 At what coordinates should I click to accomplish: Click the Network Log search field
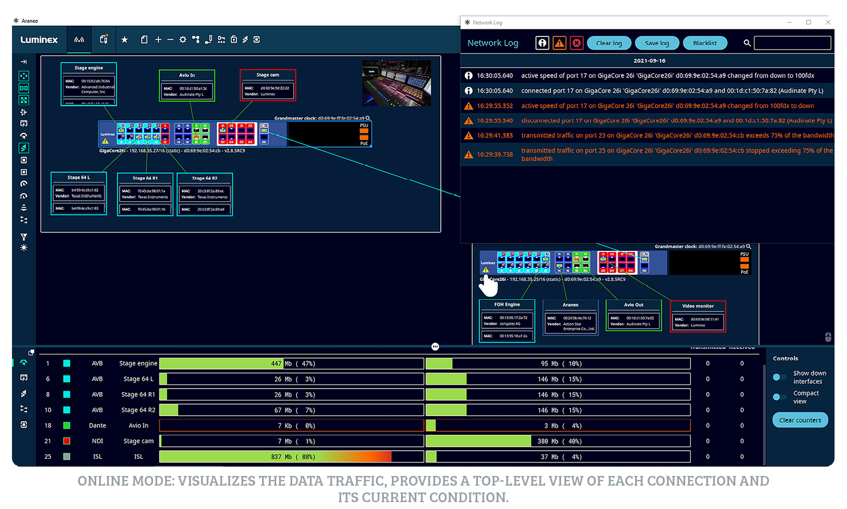792,43
